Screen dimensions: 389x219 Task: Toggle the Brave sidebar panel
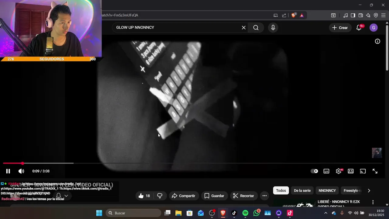353,15
